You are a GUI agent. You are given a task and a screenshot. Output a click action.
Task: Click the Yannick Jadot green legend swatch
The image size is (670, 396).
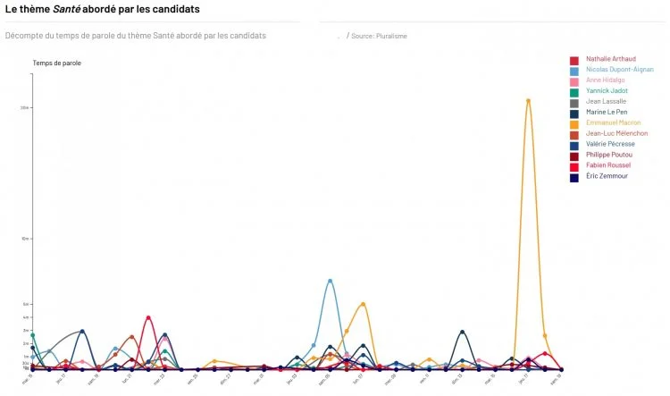point(574,93)
